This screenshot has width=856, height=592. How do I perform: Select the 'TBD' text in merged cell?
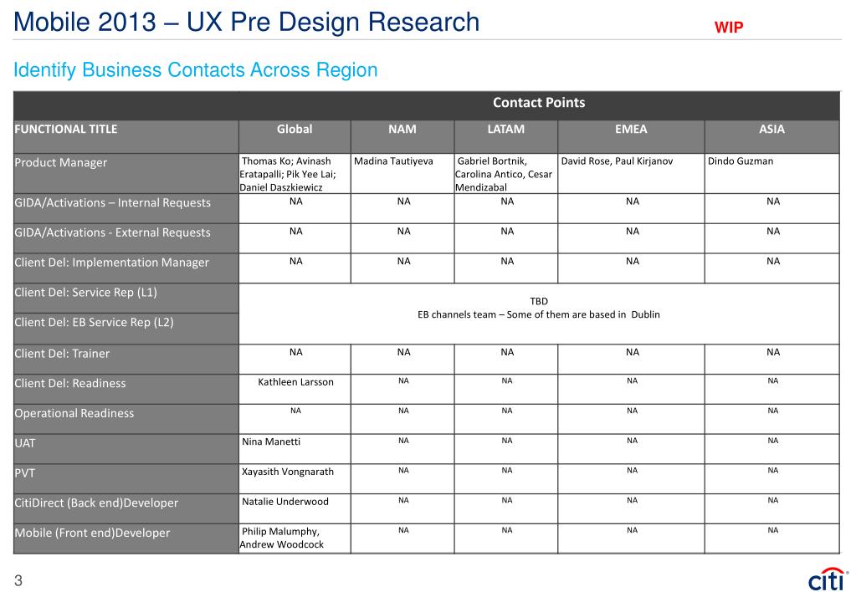539,301
